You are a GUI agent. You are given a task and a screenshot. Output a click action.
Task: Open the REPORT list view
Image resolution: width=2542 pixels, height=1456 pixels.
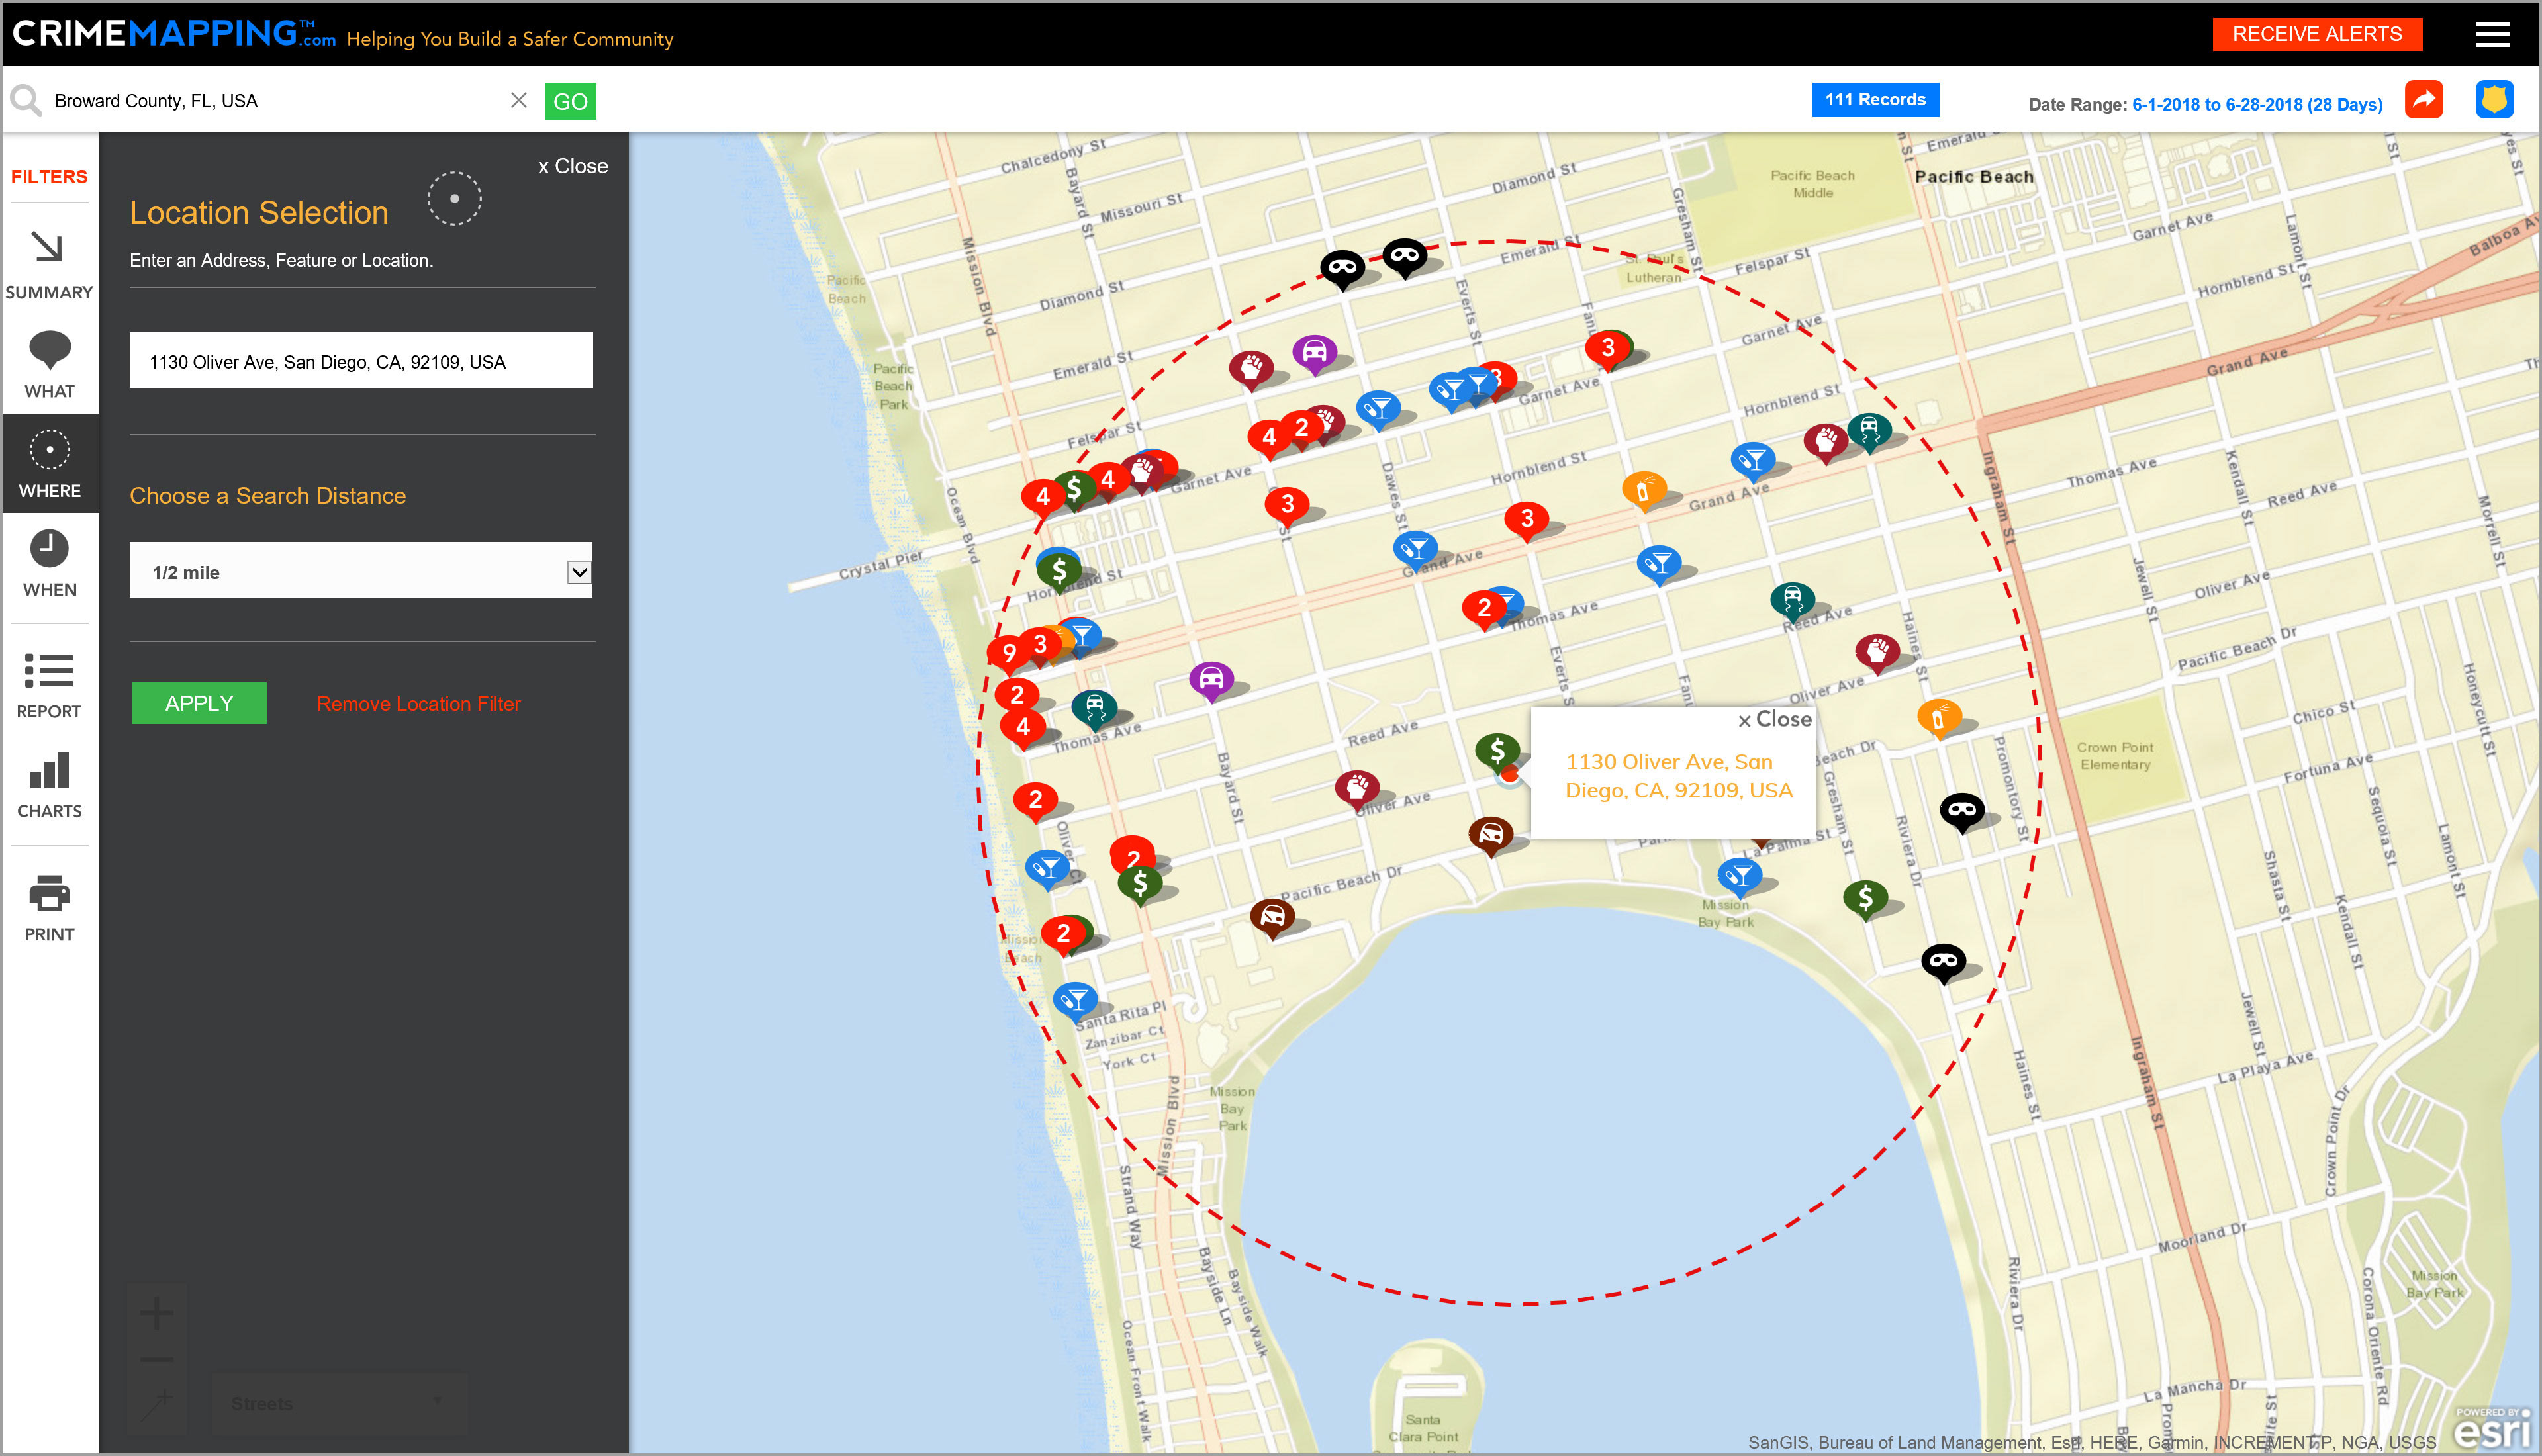pos(49,686)
